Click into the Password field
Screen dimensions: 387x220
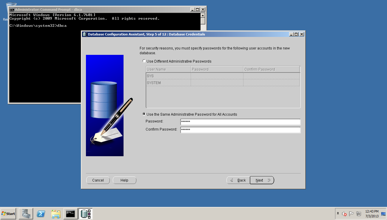click(x=240, y=122)
